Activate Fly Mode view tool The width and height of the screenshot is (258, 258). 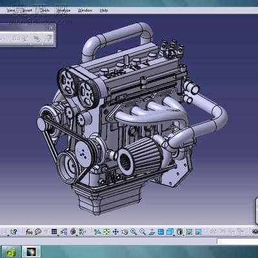click(97, 232)
